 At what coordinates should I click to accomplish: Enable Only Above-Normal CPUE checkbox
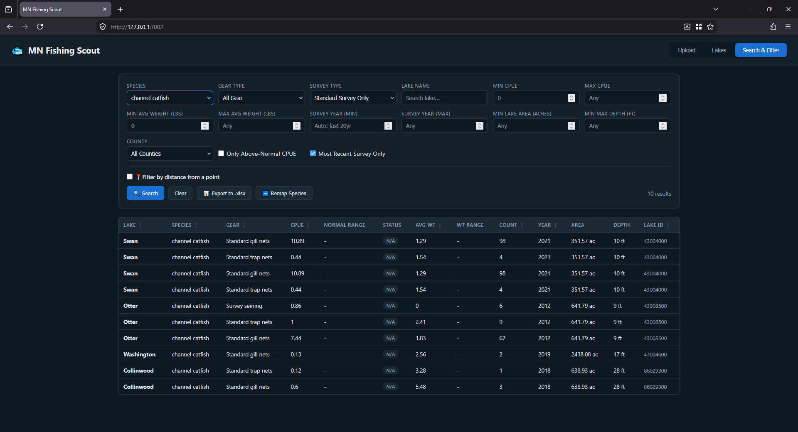point(221,153)
